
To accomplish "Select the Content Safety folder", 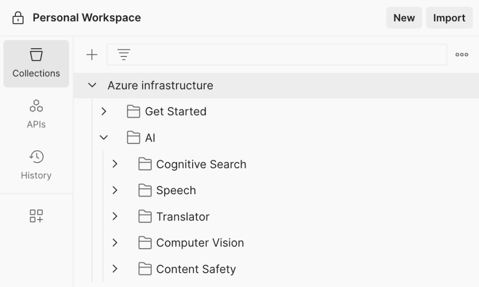I will pyautogui.click(x=195, y=269).
